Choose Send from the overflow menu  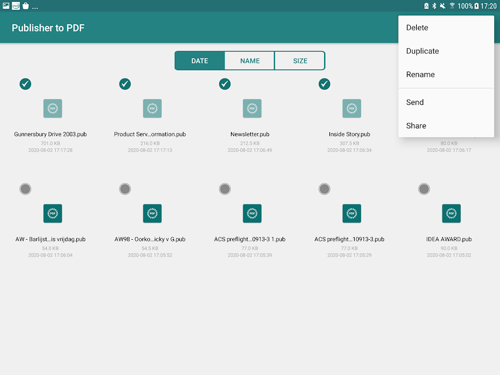pos(446,103)
